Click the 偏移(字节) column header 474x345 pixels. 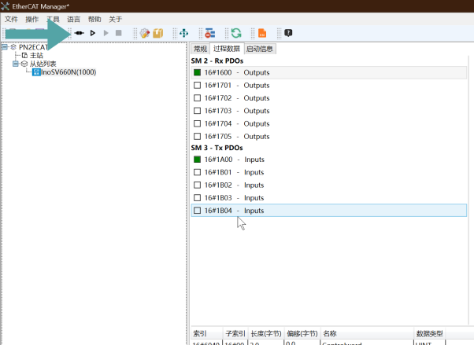pos(302,333)
